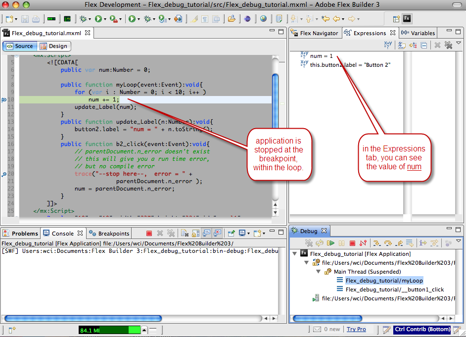Terminate the process from the Console toolbar
The image size is (466, 337).
click(x=149, y=233)
